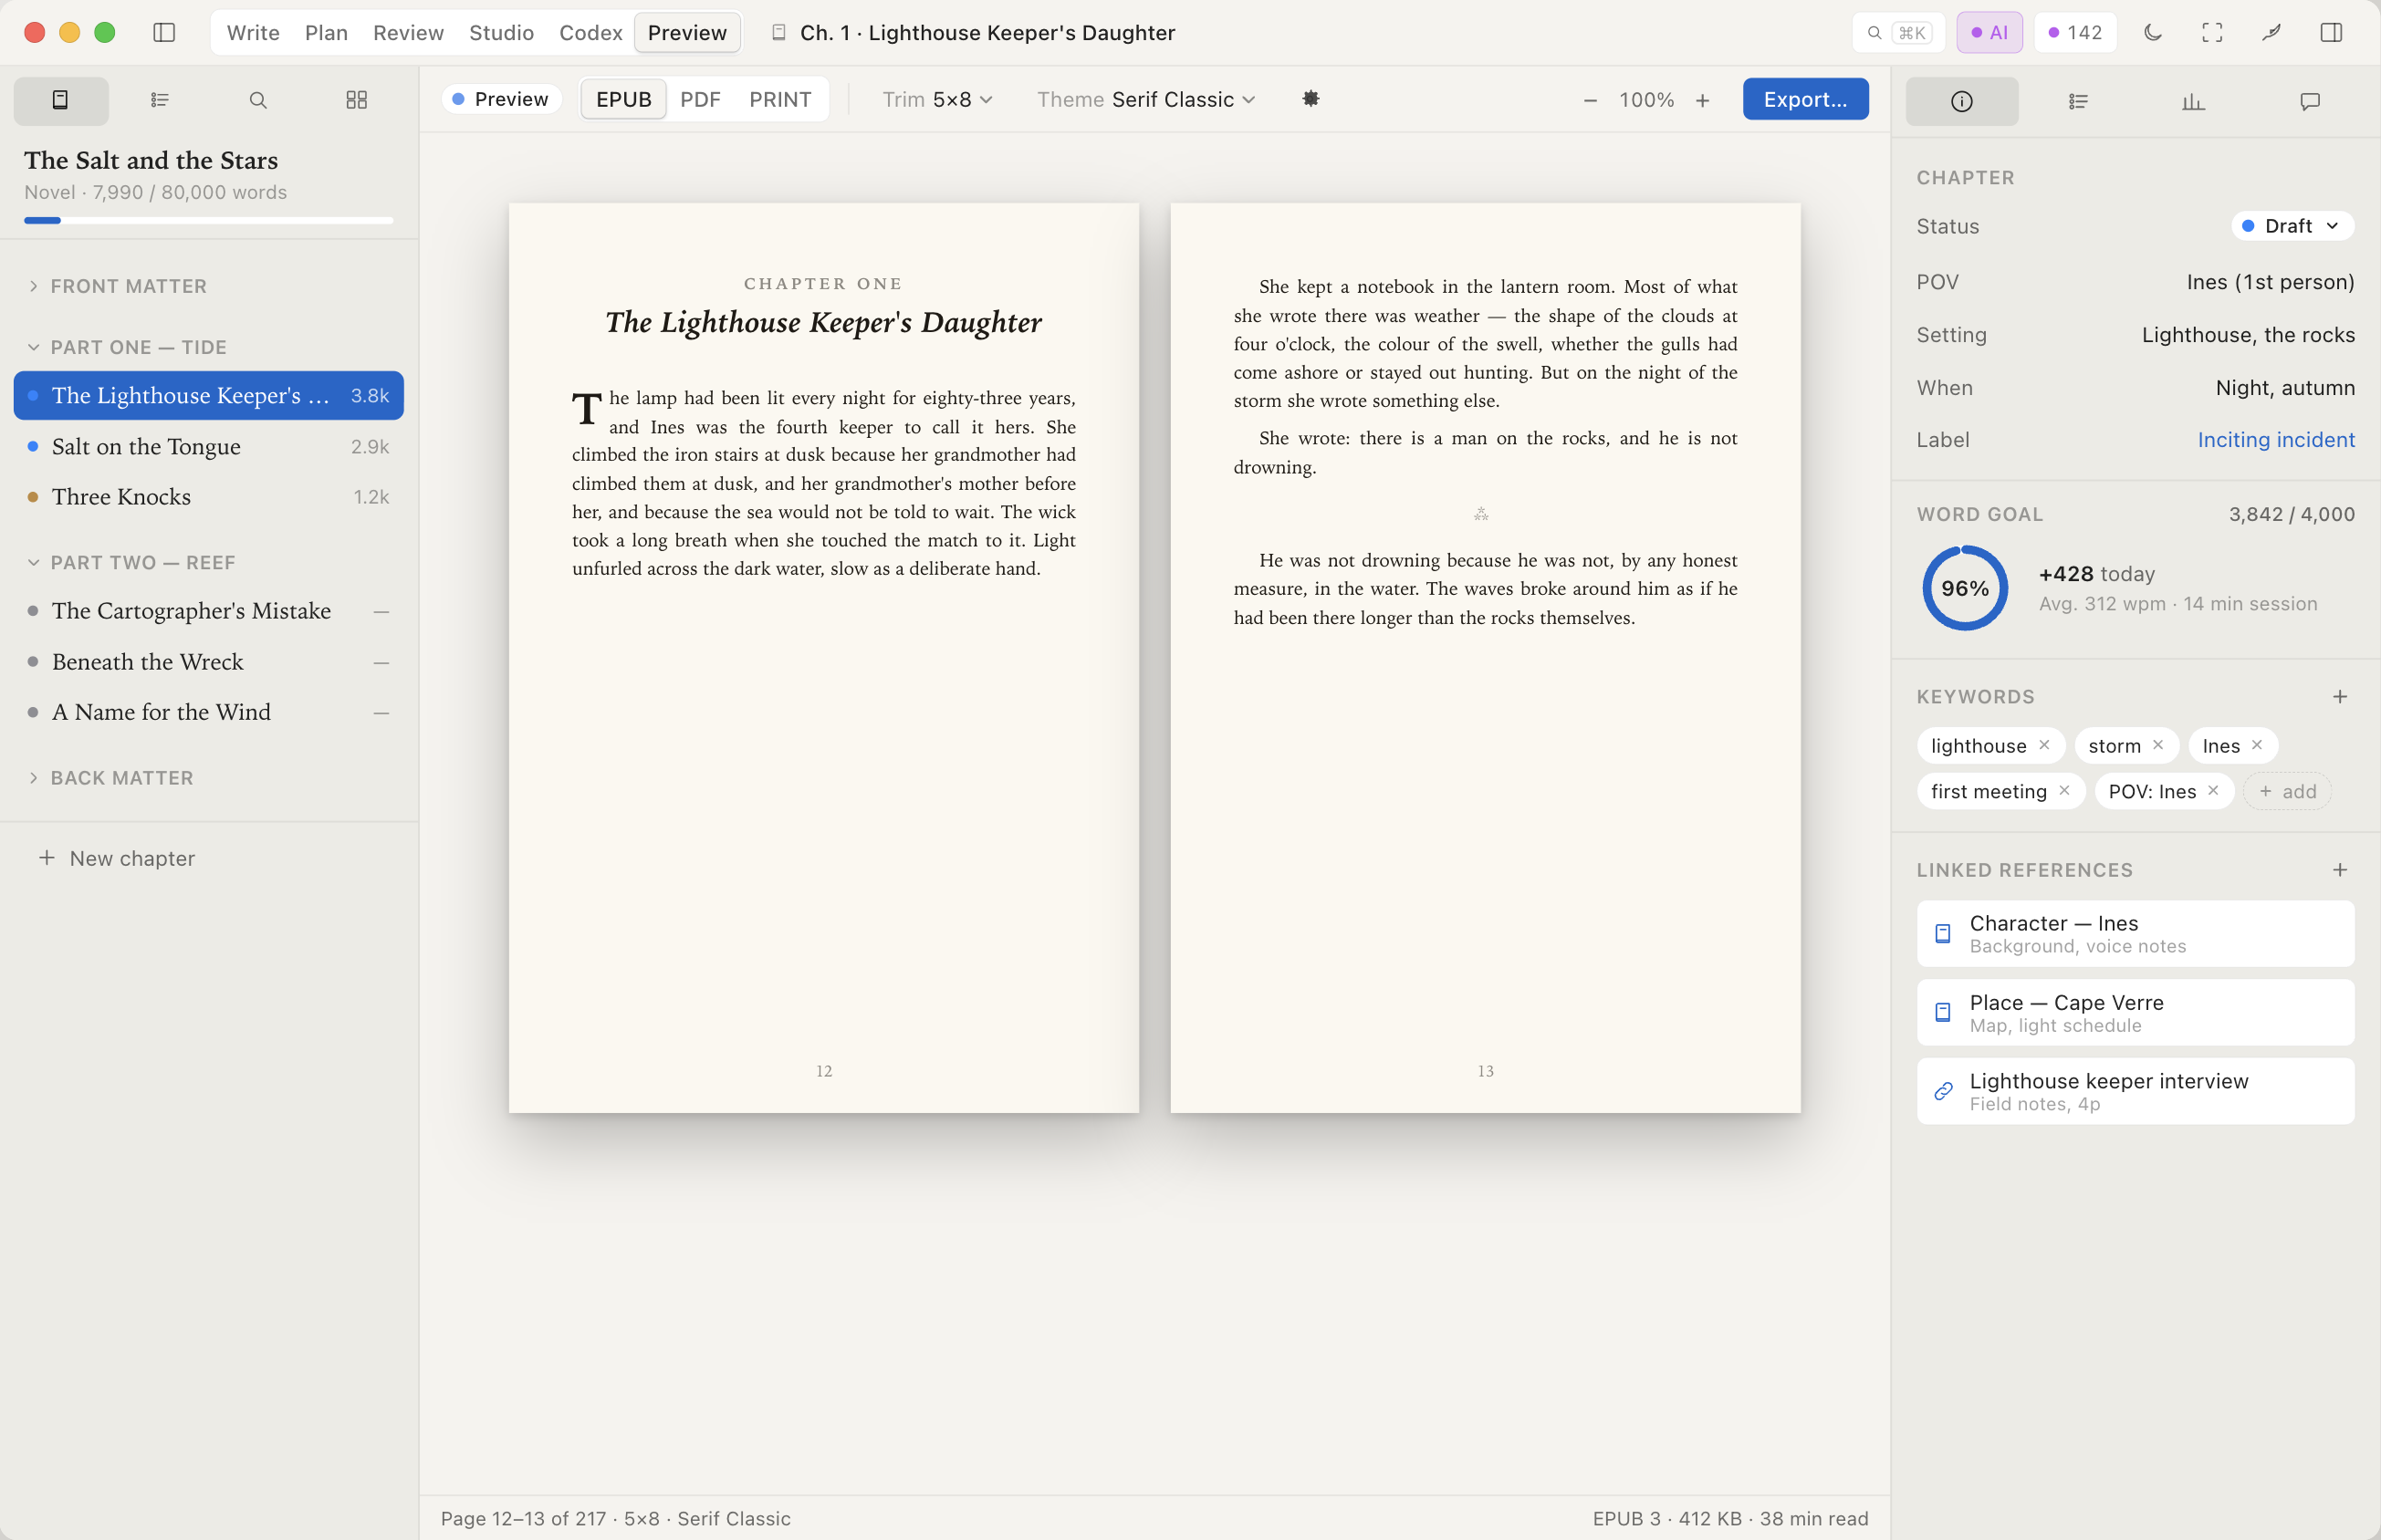Select The Cartographer's Mistake chapter
The image size is (2381, 1540).
coord(208,610)
